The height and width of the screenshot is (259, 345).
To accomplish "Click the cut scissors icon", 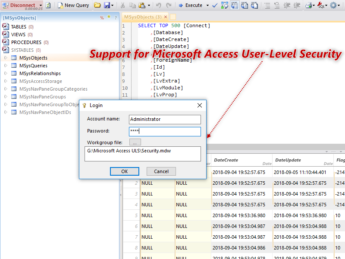I will [123, 5].
